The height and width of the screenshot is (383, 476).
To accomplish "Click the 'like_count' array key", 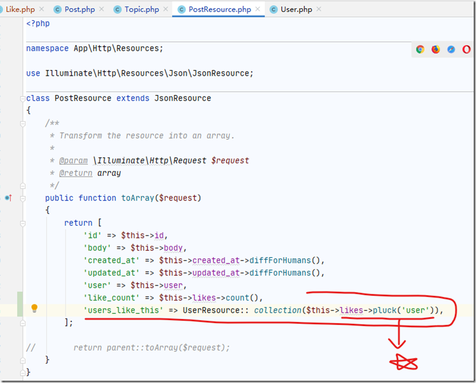I will pos(111,298).
